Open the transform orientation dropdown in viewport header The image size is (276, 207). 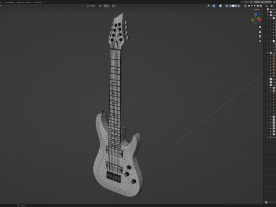coord(92,6)
